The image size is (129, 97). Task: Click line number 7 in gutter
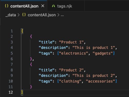tap(12, 64)
